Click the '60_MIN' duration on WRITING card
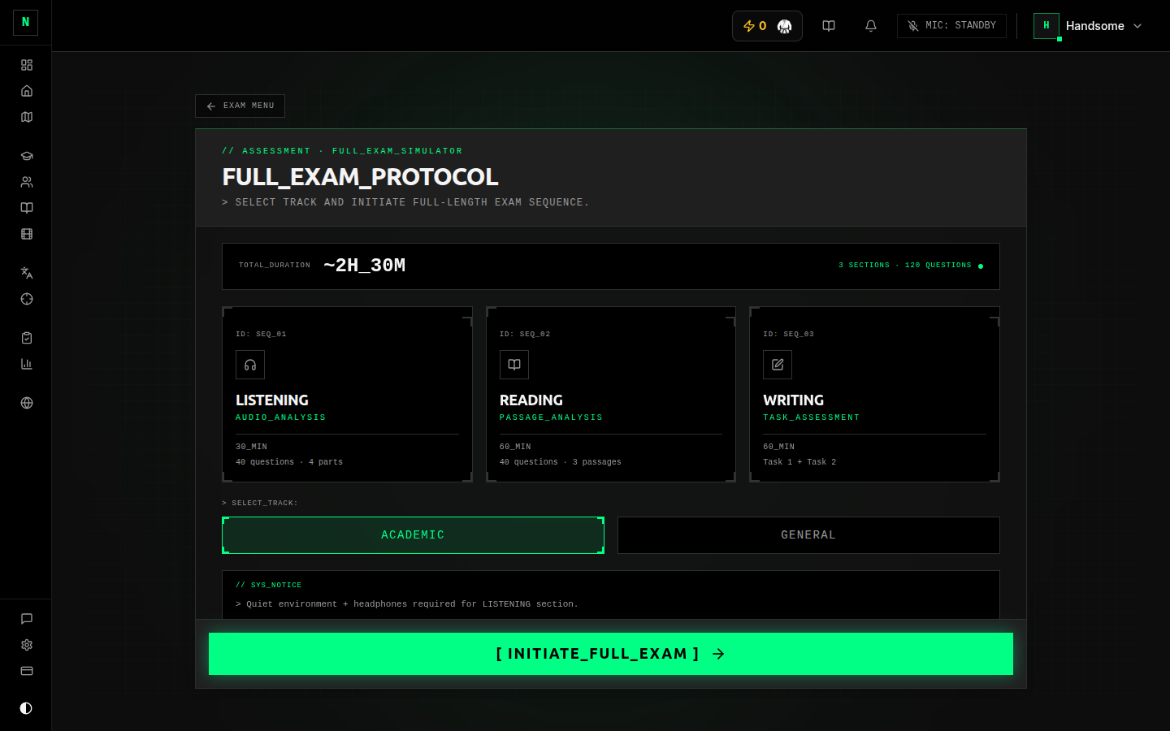The width and height of the screenshot is (1170, 731). coord(778,447)
